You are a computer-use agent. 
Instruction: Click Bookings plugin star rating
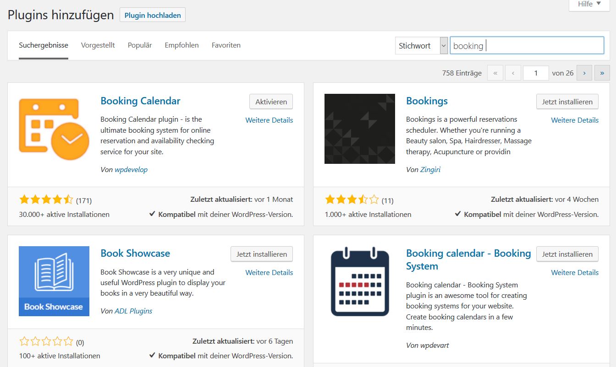tap(352, 200)
